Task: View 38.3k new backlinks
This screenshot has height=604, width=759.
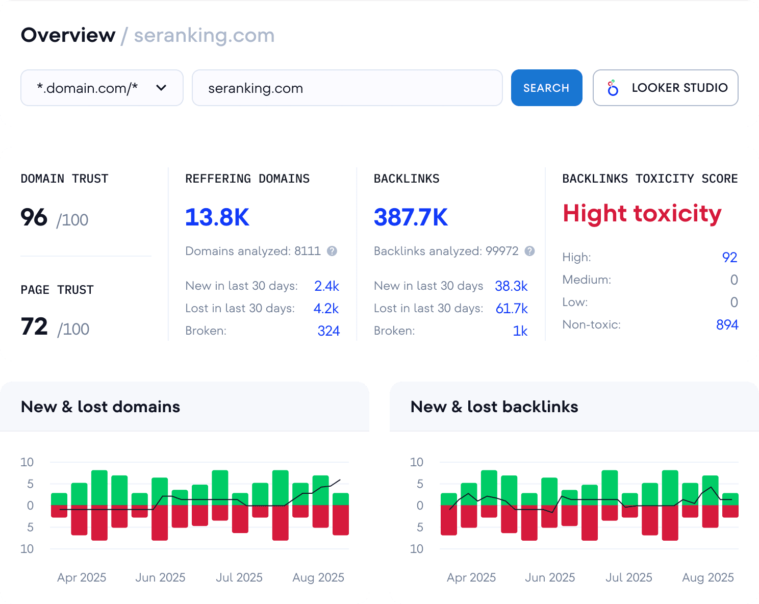Action: click(x=511, y=286)
